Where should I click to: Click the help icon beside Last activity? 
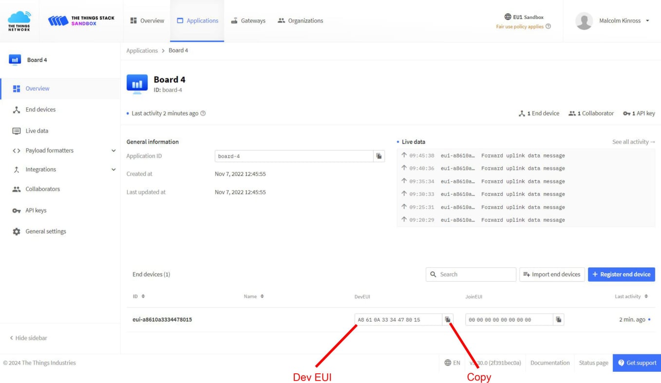pos(203,114)
